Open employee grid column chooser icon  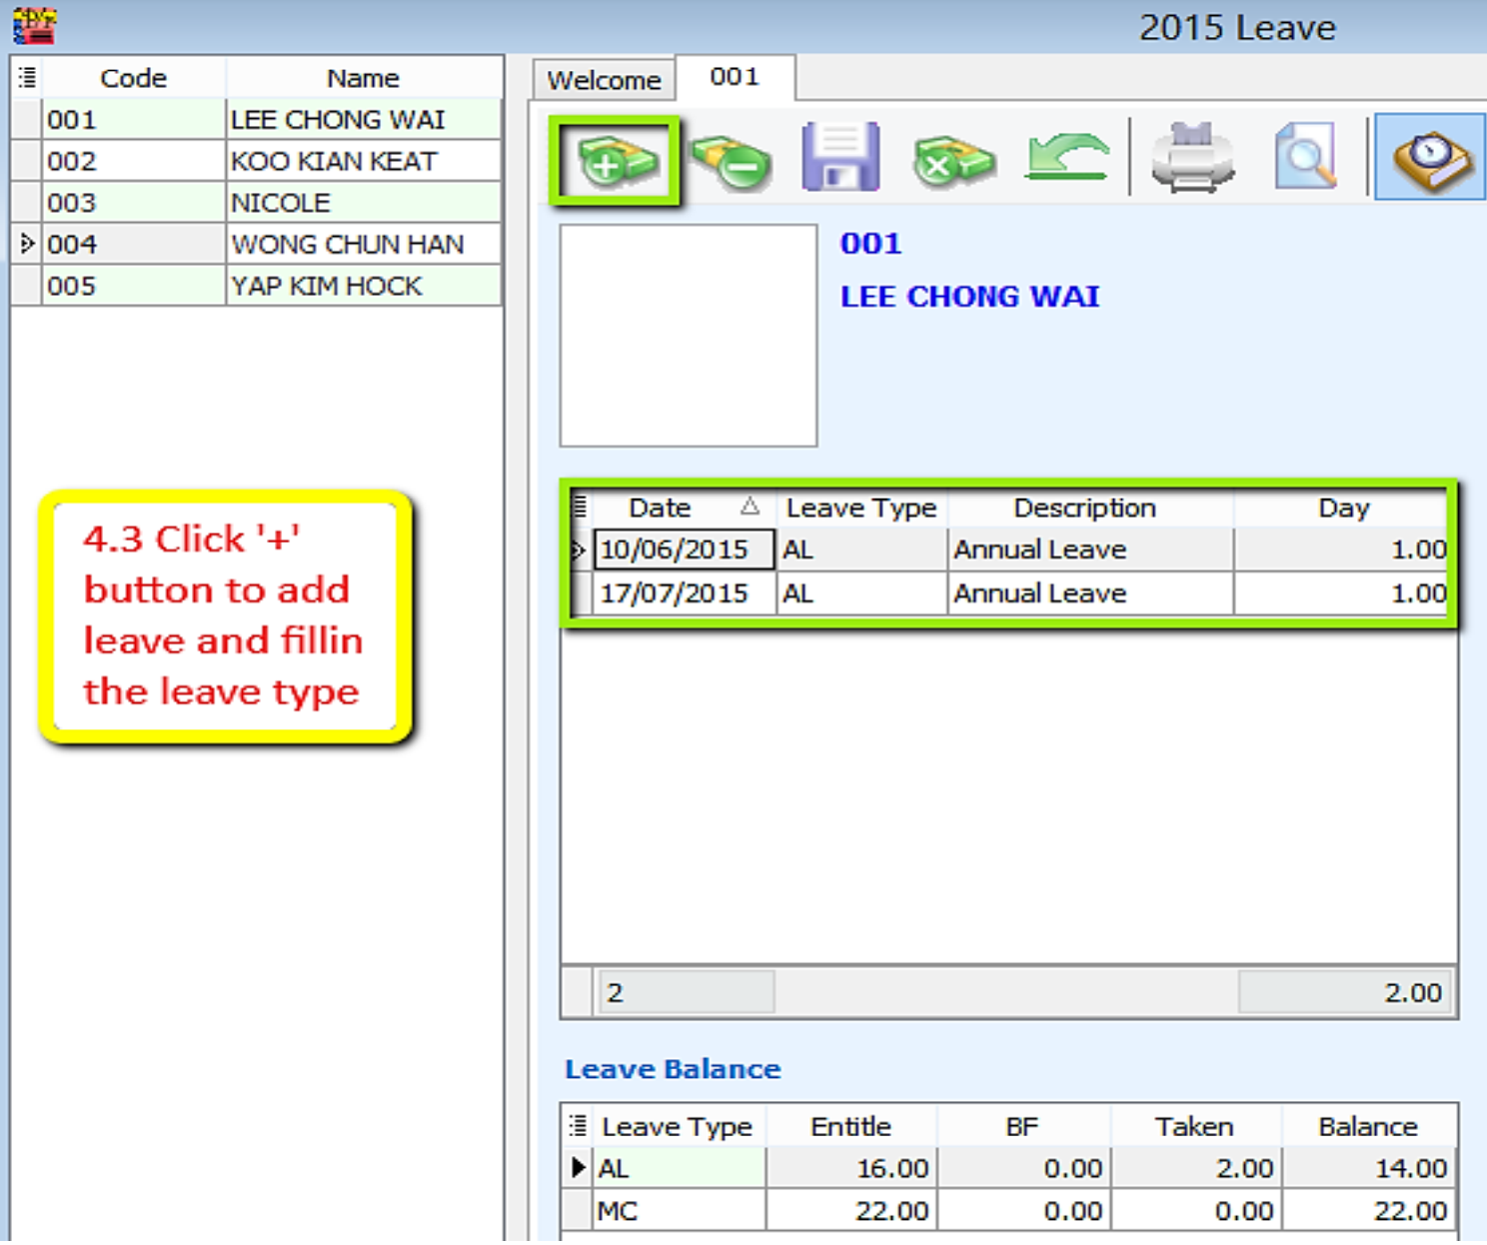coord(27,77)
